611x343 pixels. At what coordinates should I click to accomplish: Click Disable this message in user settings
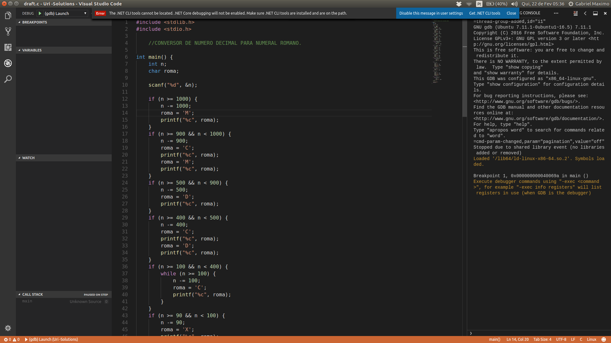(x=431, y=13)
